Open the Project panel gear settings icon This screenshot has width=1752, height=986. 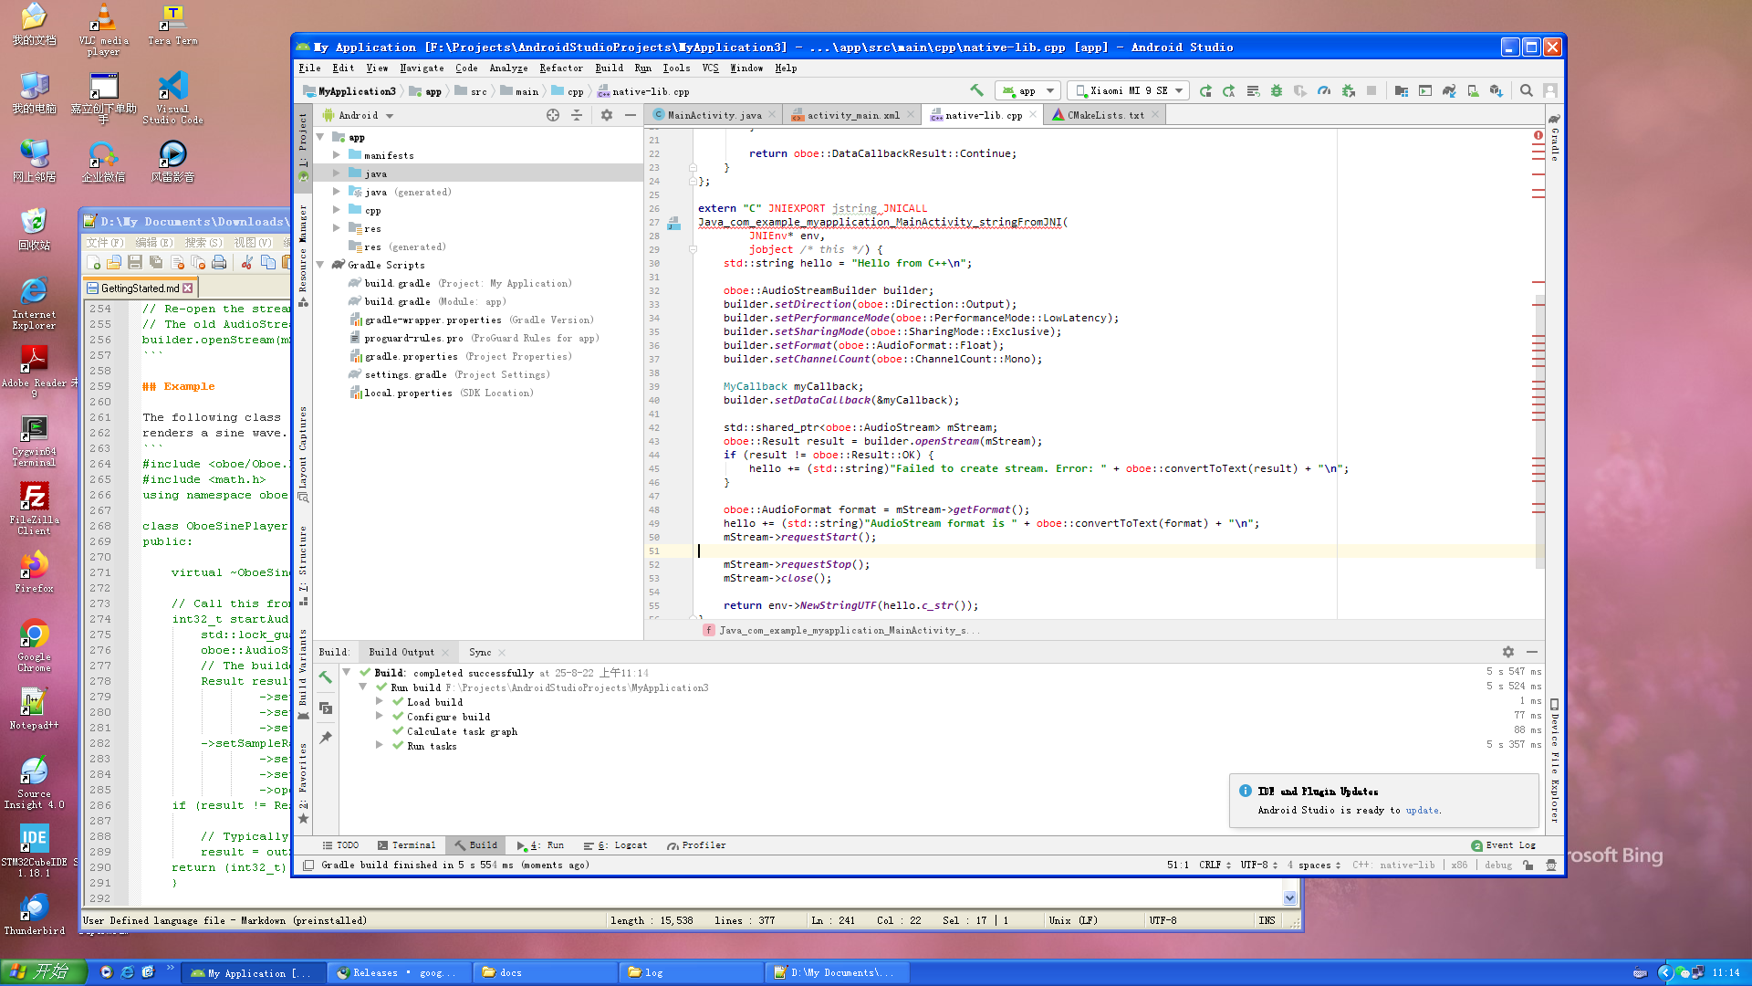pos(607,115)
